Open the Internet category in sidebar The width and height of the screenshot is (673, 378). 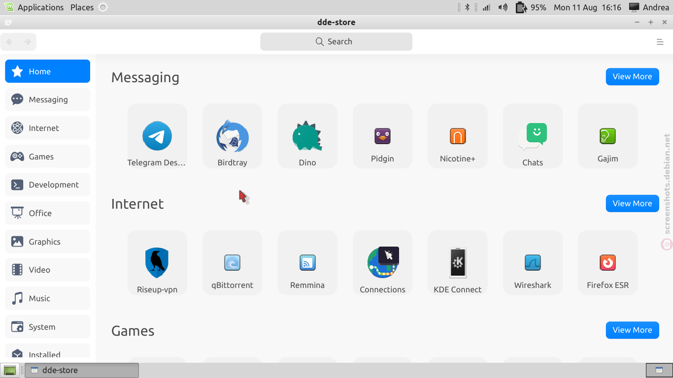[x=48, y=128]
